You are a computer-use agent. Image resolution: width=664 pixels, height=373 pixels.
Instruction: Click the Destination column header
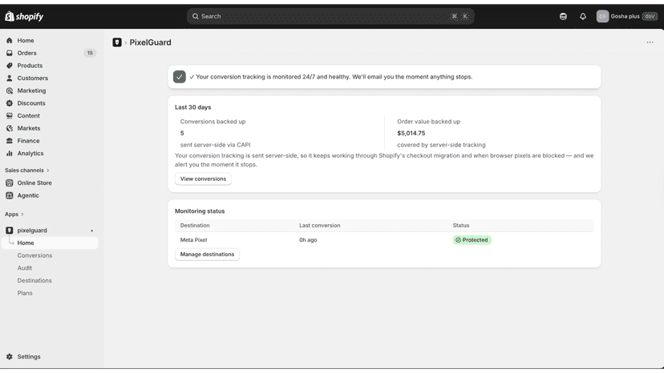pyautogui.click(x=195, y=226)
